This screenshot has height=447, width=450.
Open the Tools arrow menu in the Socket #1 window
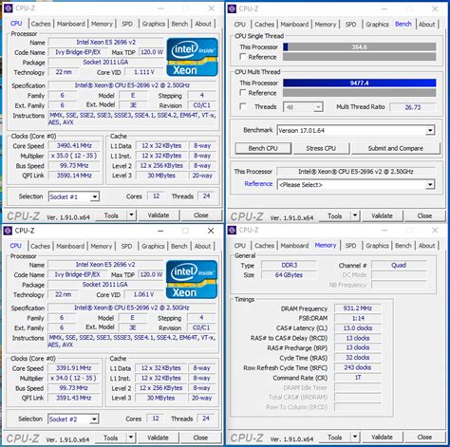pos(132,215)
